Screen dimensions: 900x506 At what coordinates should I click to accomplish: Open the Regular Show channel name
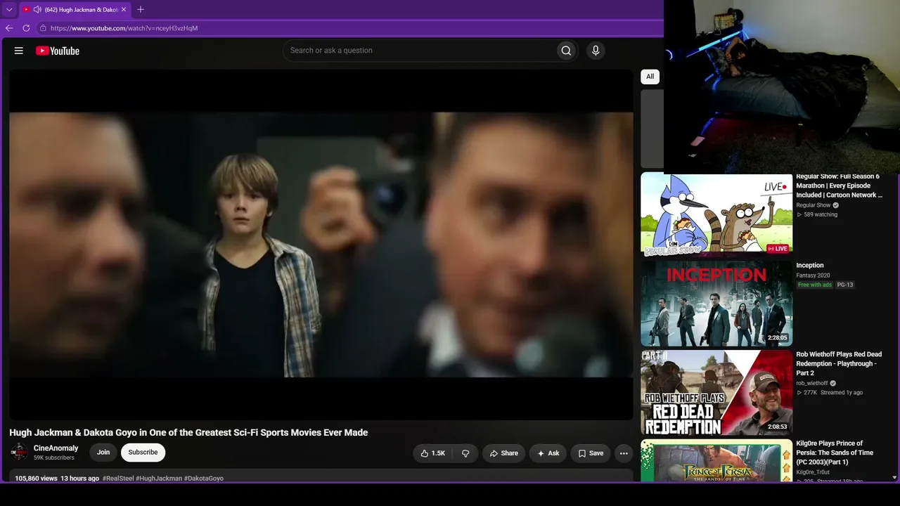(x=814, y=205)
